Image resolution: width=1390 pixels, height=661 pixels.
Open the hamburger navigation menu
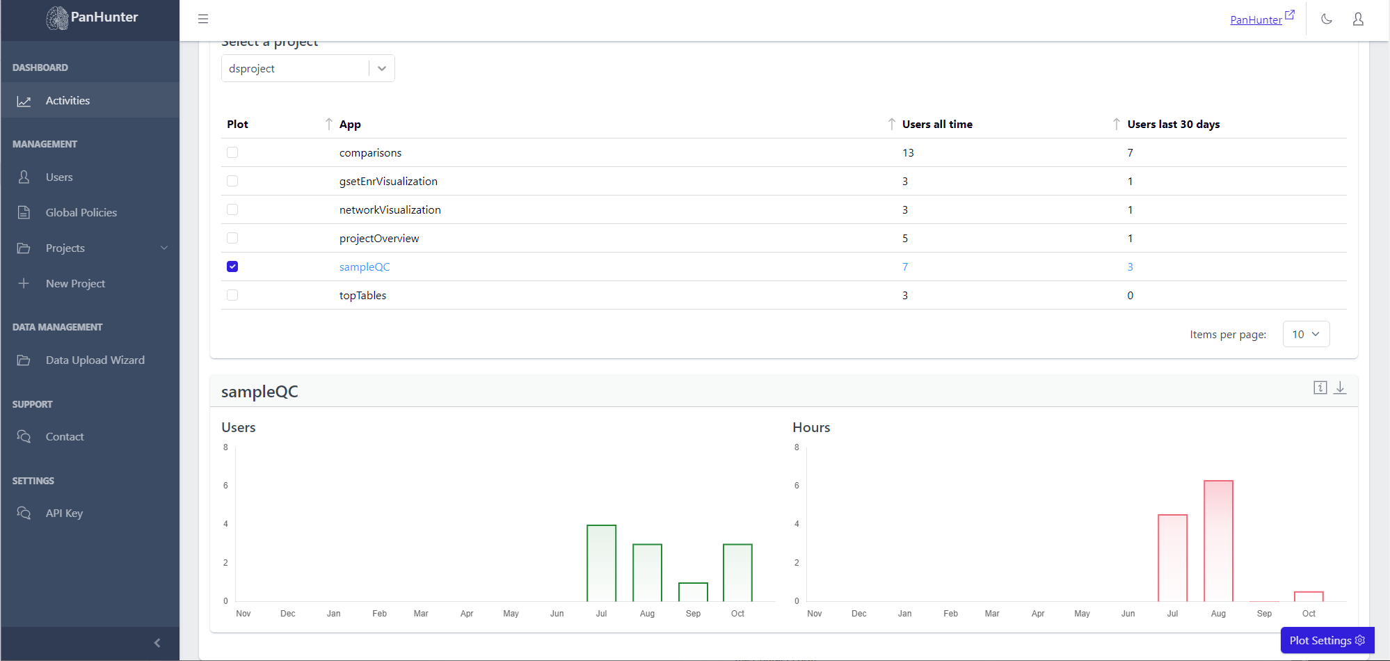[202, 19]
